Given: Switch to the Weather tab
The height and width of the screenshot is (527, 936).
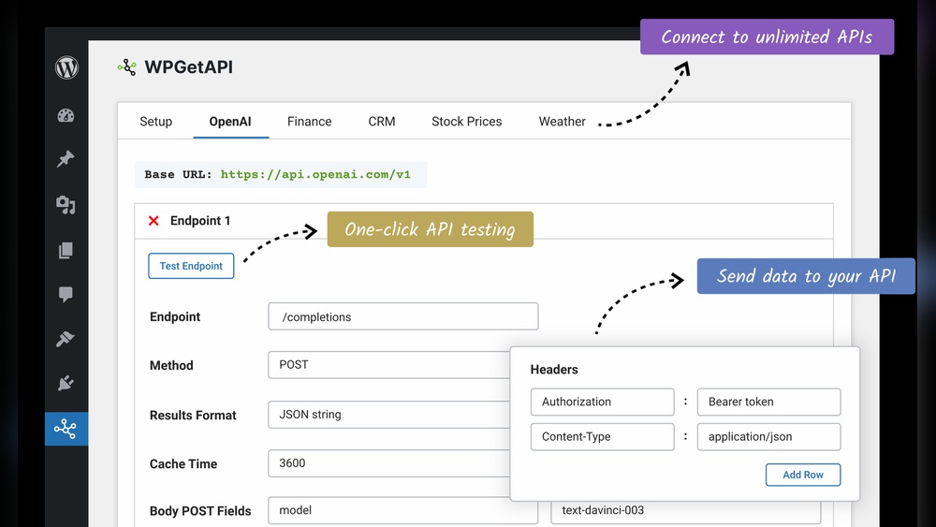Looking at the screenshot, I should click(563, 121).
